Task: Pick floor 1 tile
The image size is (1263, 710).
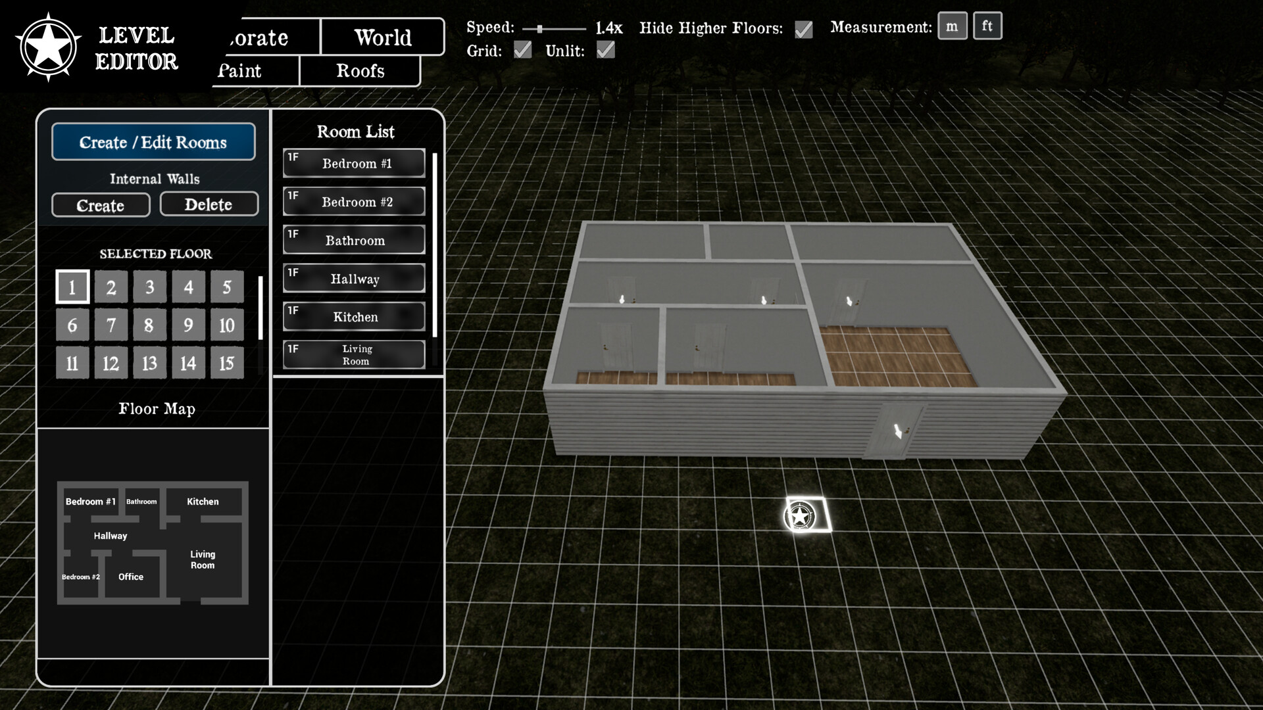Action: click(72, 287)
